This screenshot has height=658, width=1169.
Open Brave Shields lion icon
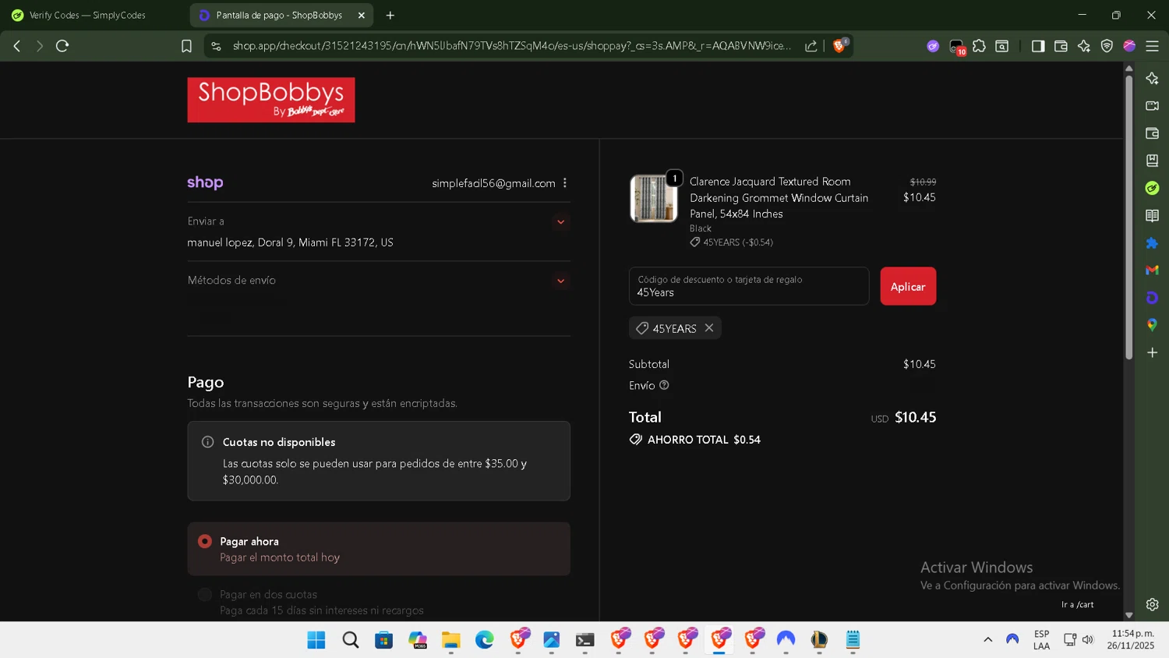click(839, 46)
